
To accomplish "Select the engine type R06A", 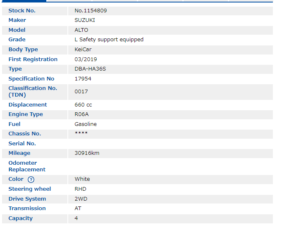I will pyautogui.click(x=82, y=114).
